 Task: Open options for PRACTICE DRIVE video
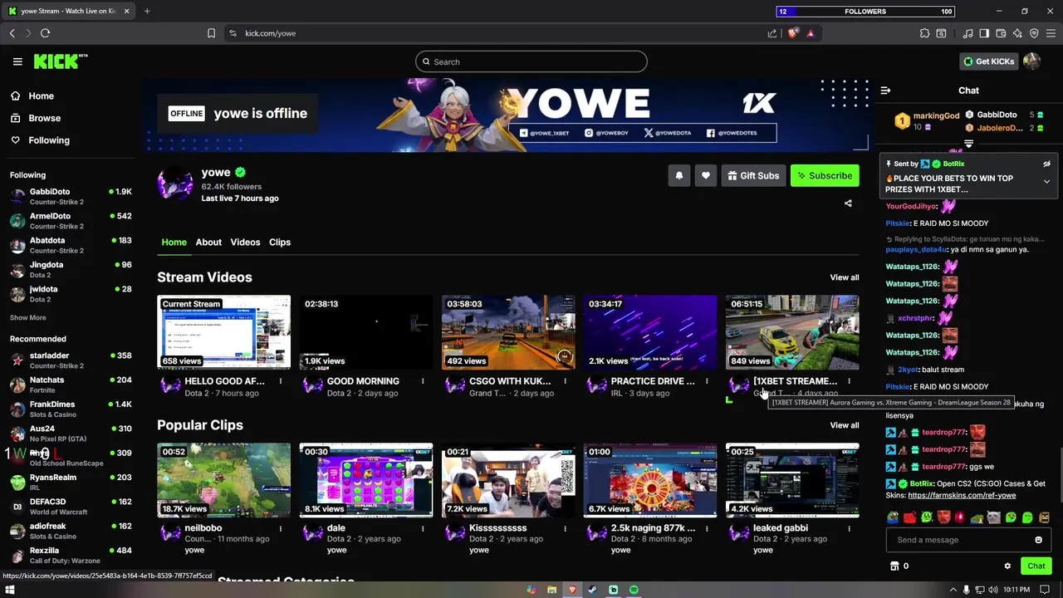coord(707,381)
